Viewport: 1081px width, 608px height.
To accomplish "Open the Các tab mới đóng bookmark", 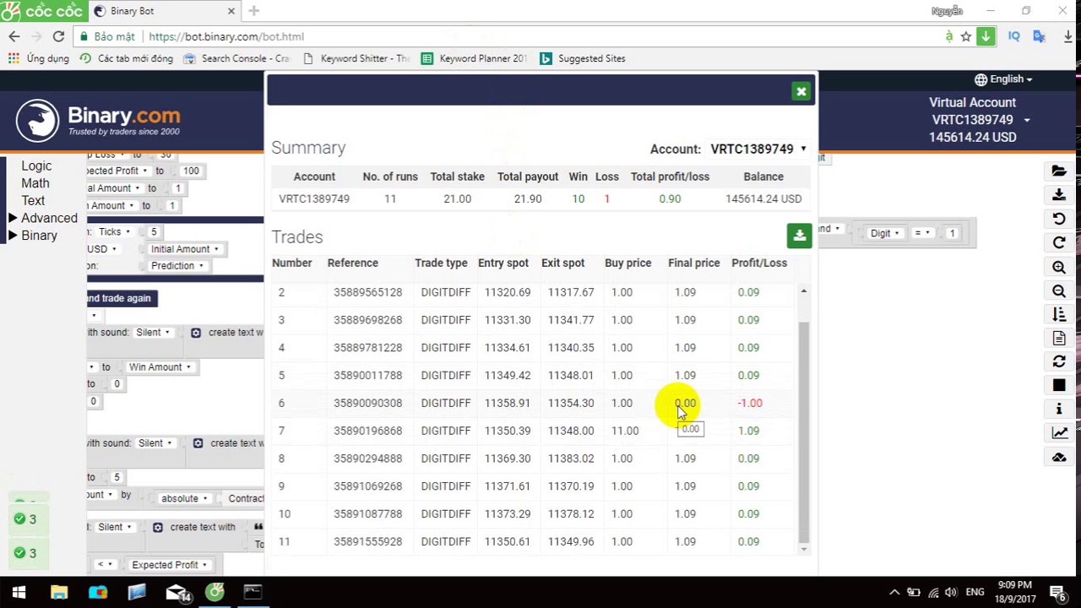I will [127, 58].
